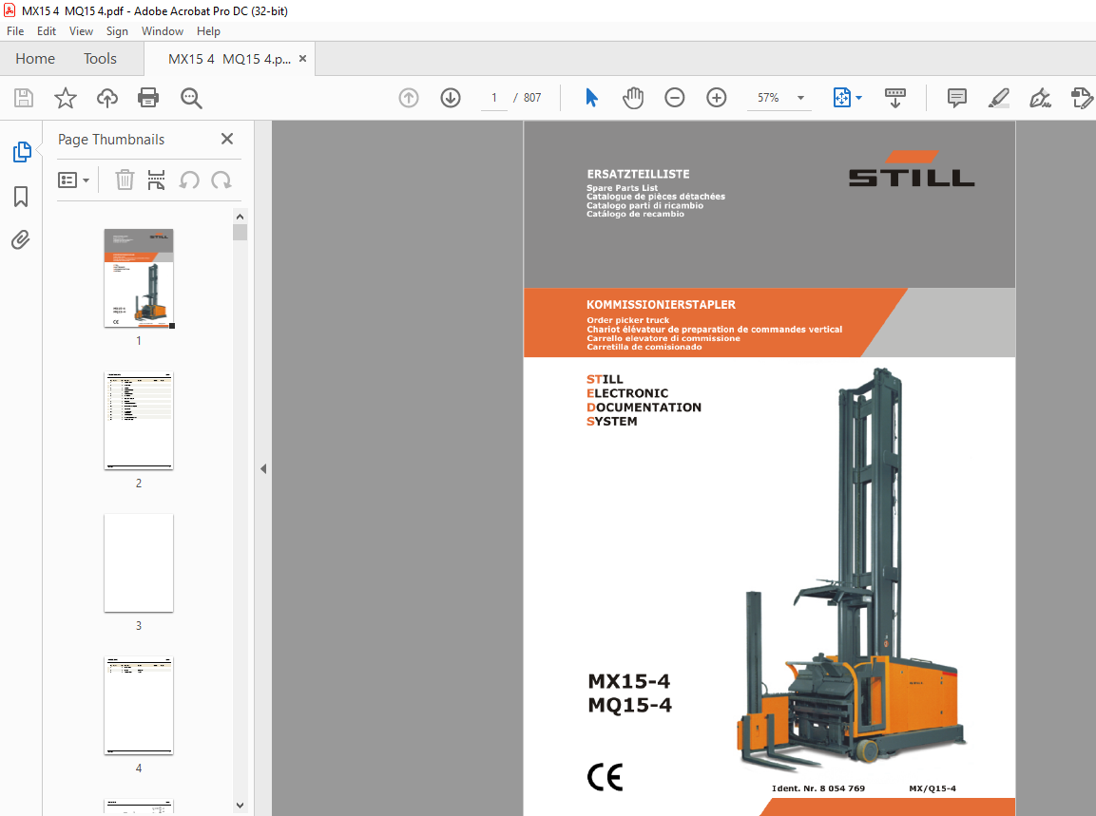Screen dimensions: 1096x816
Task: Open zoom level dropdown arrow
Action: 801,98
